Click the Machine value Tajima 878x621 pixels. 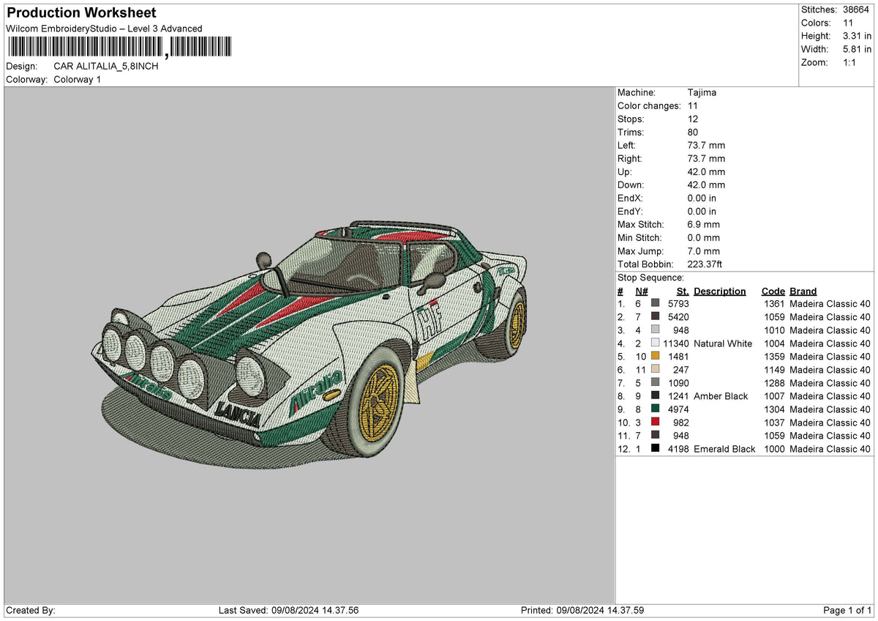tap(702, 92)
